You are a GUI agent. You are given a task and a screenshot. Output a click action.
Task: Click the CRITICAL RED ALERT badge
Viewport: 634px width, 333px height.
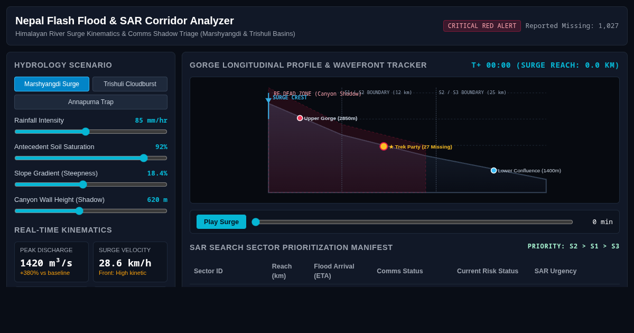point(482,26)
